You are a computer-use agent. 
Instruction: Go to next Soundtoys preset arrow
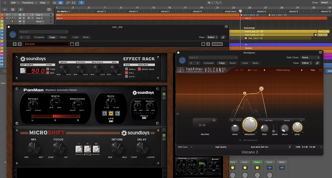coord(20,44)
